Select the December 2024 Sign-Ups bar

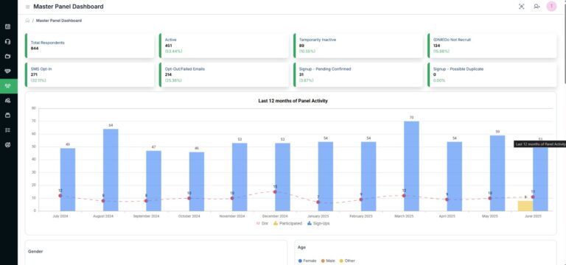(x=283, y=177)
